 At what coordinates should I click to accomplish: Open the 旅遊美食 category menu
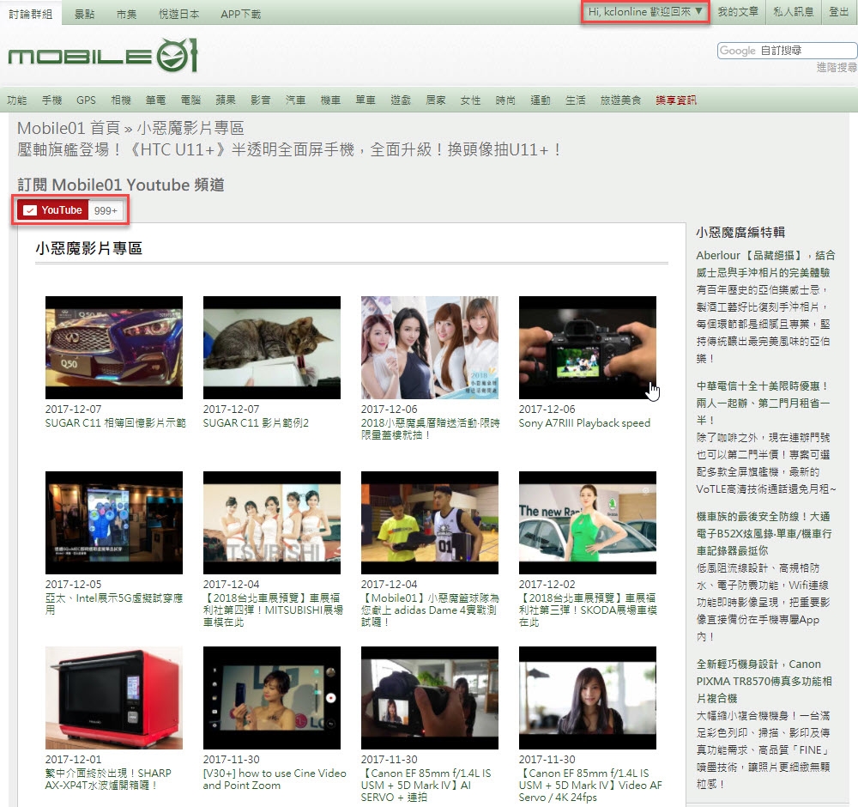pyautogui.click(x=620, y=100)
